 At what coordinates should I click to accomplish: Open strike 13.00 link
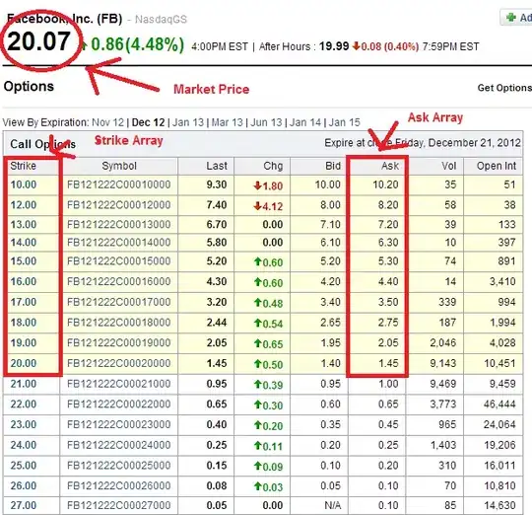pyautogui.click(x=23, y=224)
